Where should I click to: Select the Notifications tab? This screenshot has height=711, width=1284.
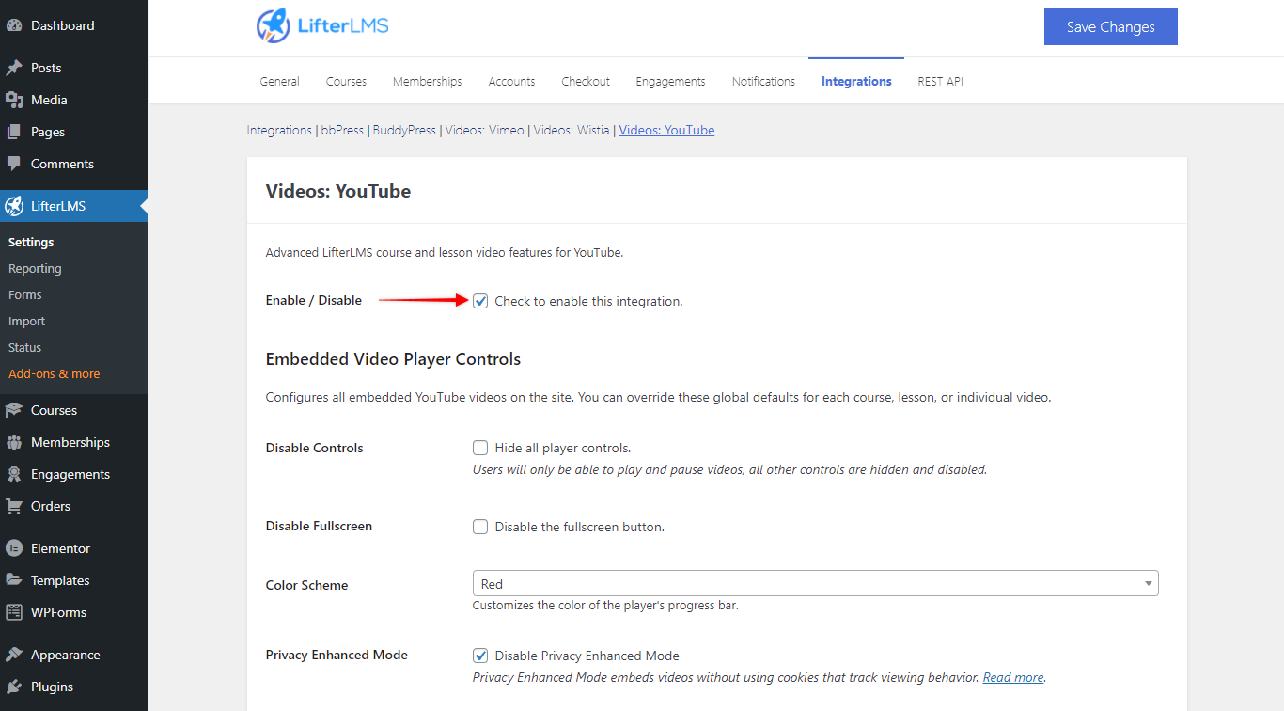763,81
